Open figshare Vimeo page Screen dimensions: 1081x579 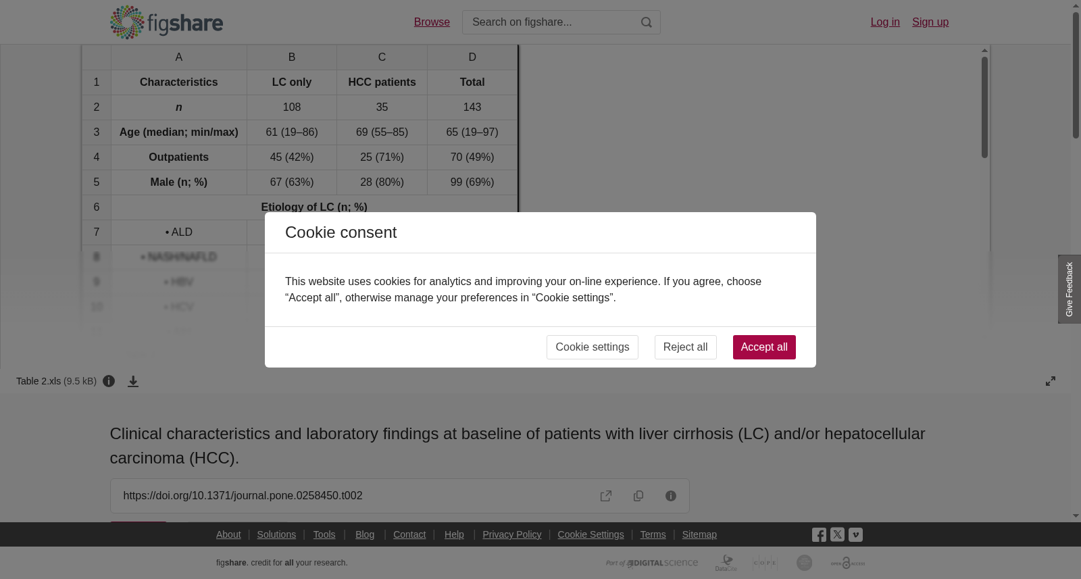click(x=855, y=534)
